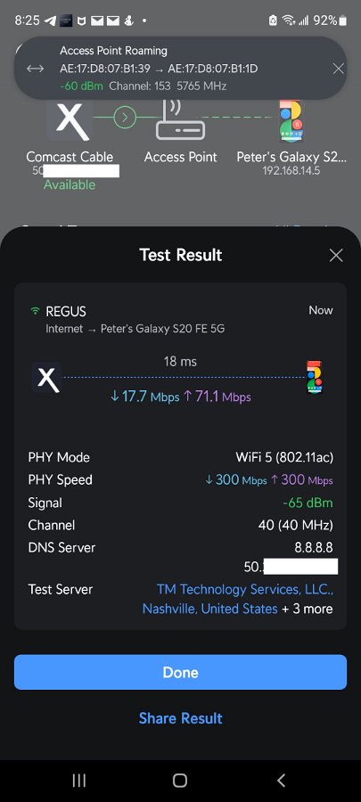The height and width of the screenshot is (802, 361).
Task: Tap Share Result link
Action: [x=180, y=718]
